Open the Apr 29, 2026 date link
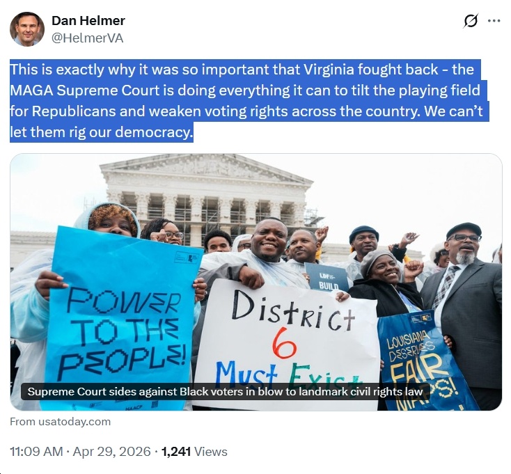511x474 pixels. tap(112, 452)
